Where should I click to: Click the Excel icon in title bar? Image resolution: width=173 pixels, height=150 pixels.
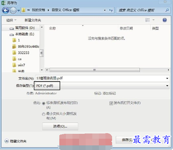[x=4, y=3]
